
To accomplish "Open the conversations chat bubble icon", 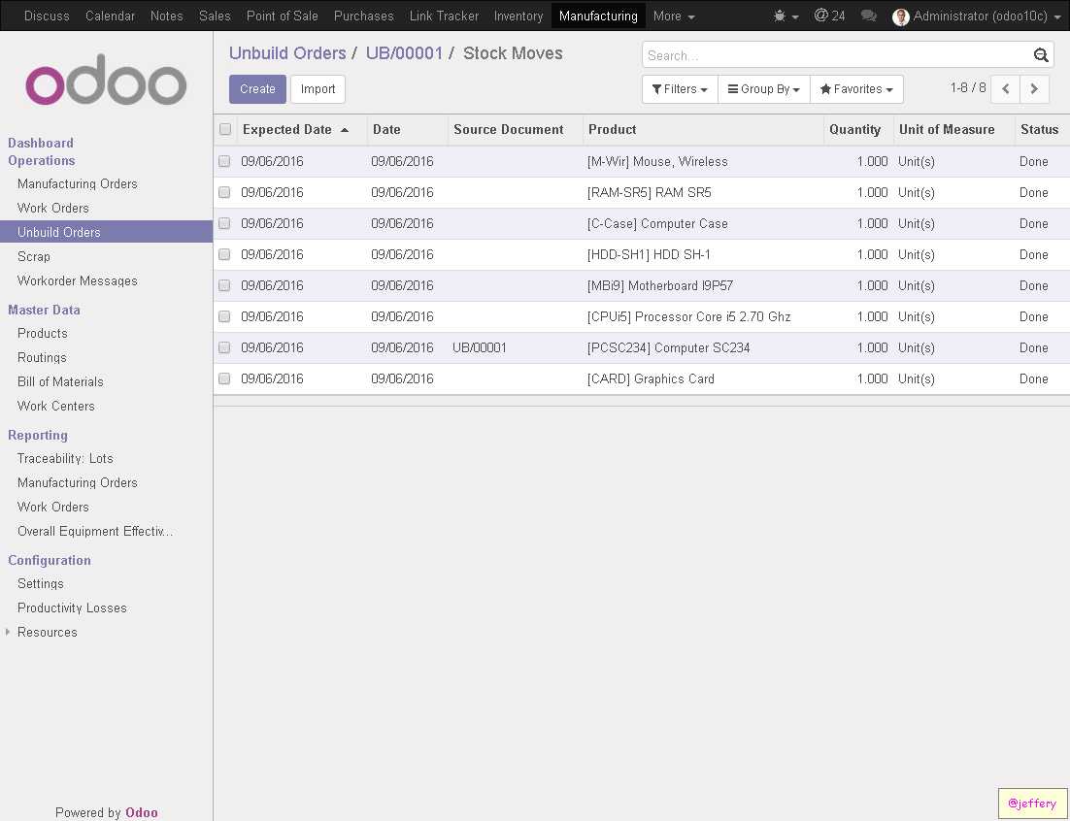I will coord(869,16).
